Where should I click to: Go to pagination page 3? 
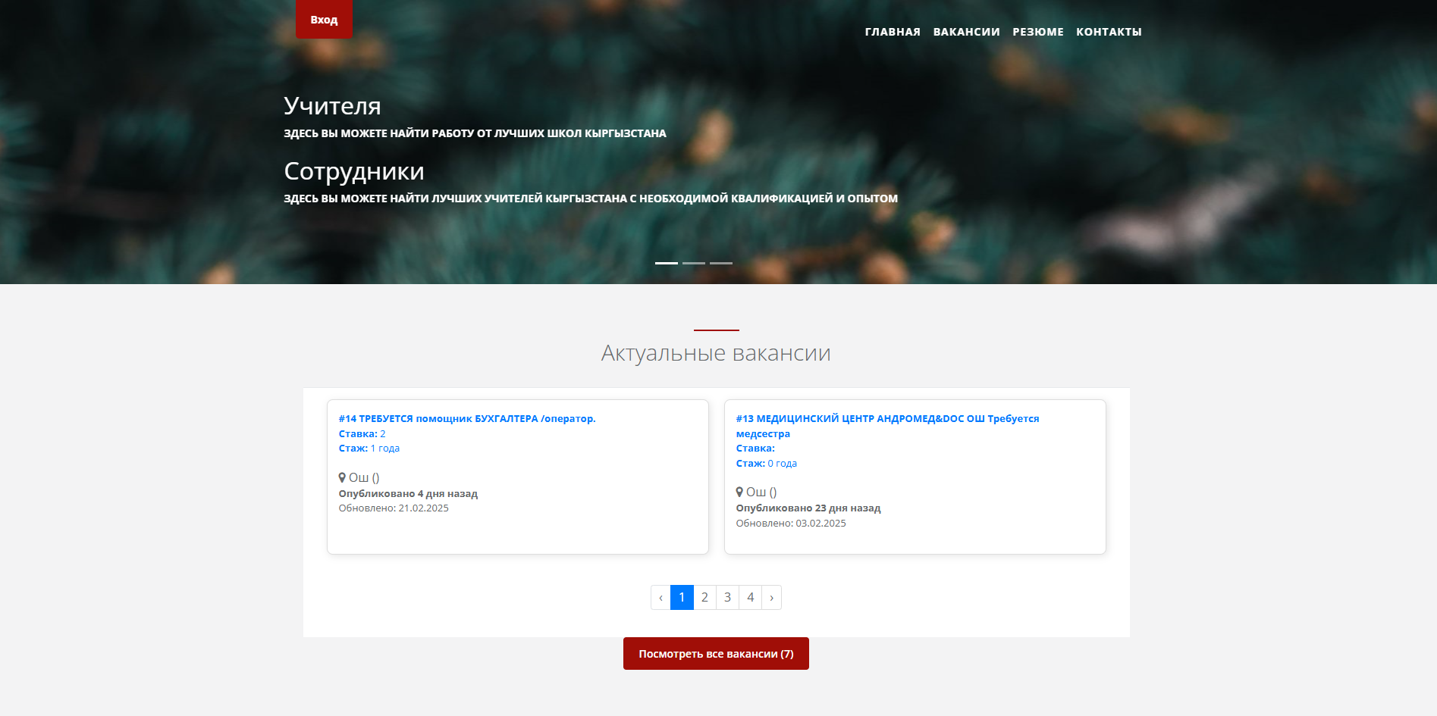pos(727,597)
